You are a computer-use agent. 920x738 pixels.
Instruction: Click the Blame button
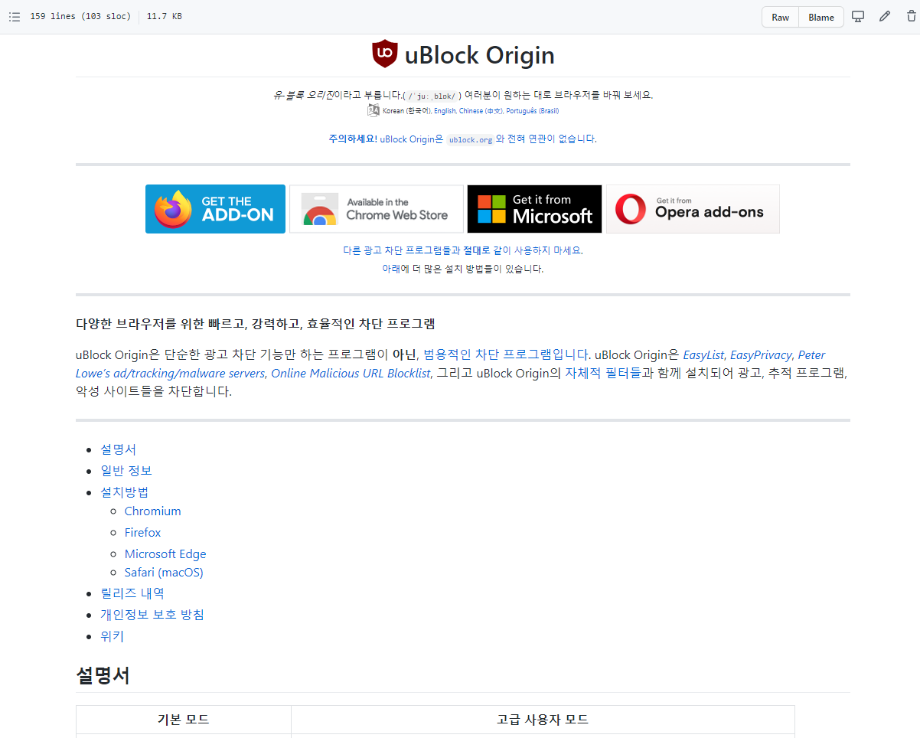[x=821, y=17]
